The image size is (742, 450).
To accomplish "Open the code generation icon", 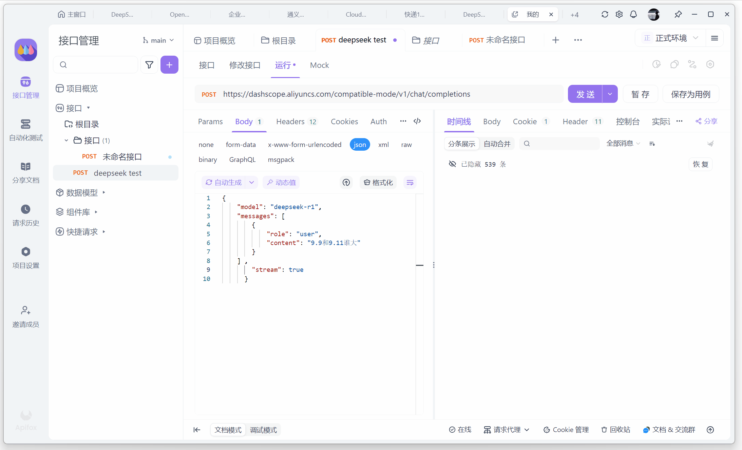I will (x=417, y=121).
